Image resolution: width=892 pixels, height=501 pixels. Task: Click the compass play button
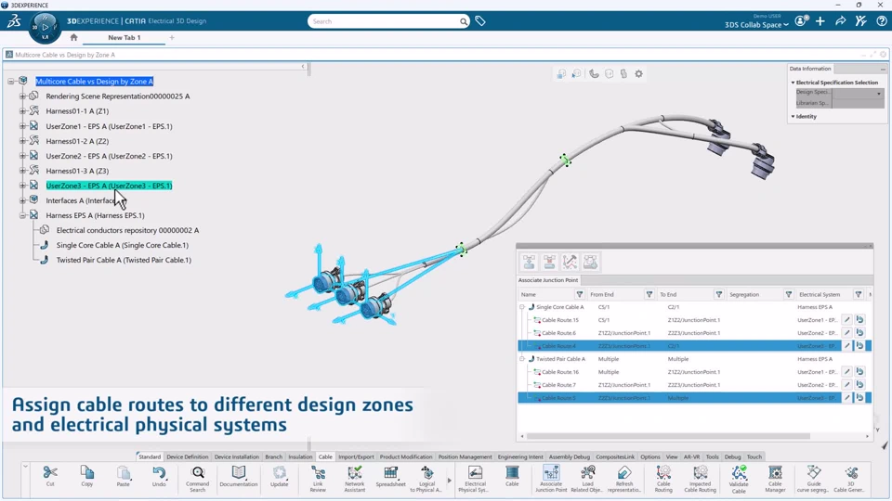tap(45, 27)
